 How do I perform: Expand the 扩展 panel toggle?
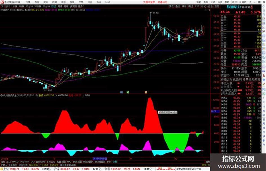pyautogui.click(x=3, y=165)
